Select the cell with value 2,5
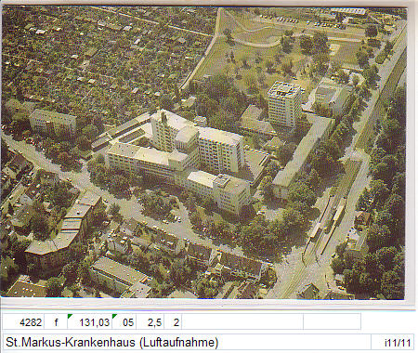The image size is (418, 353). (150, 322)
